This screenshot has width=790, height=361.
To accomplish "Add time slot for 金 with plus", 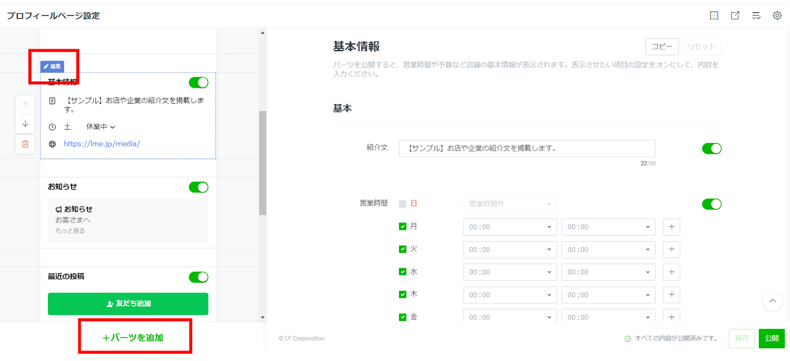I will coord(671,317).
